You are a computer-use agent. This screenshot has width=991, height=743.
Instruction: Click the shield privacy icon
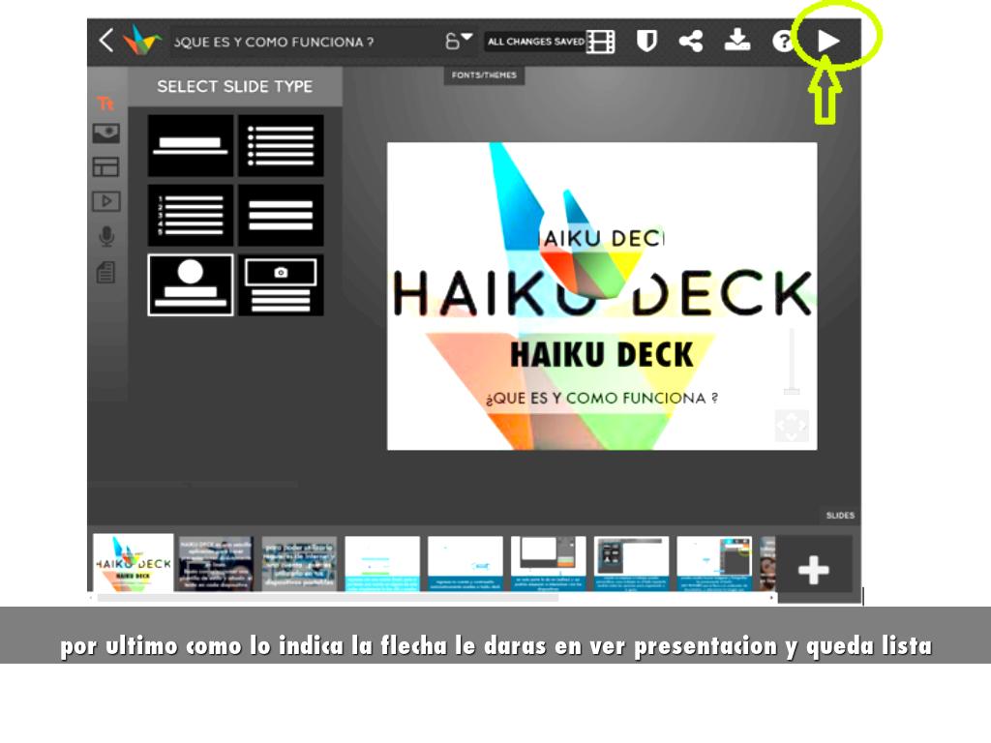(x=646, y=41)
